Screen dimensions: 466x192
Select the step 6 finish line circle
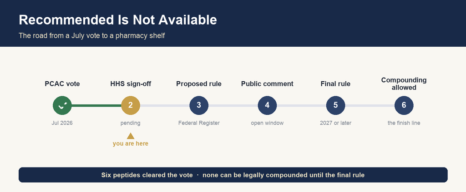[404, 105]
